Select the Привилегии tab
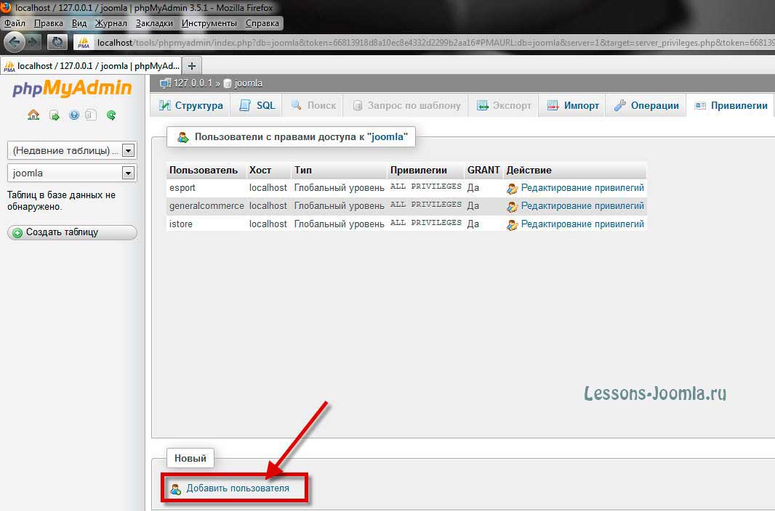This screenshot has height=511, width=775. (731, 105)
